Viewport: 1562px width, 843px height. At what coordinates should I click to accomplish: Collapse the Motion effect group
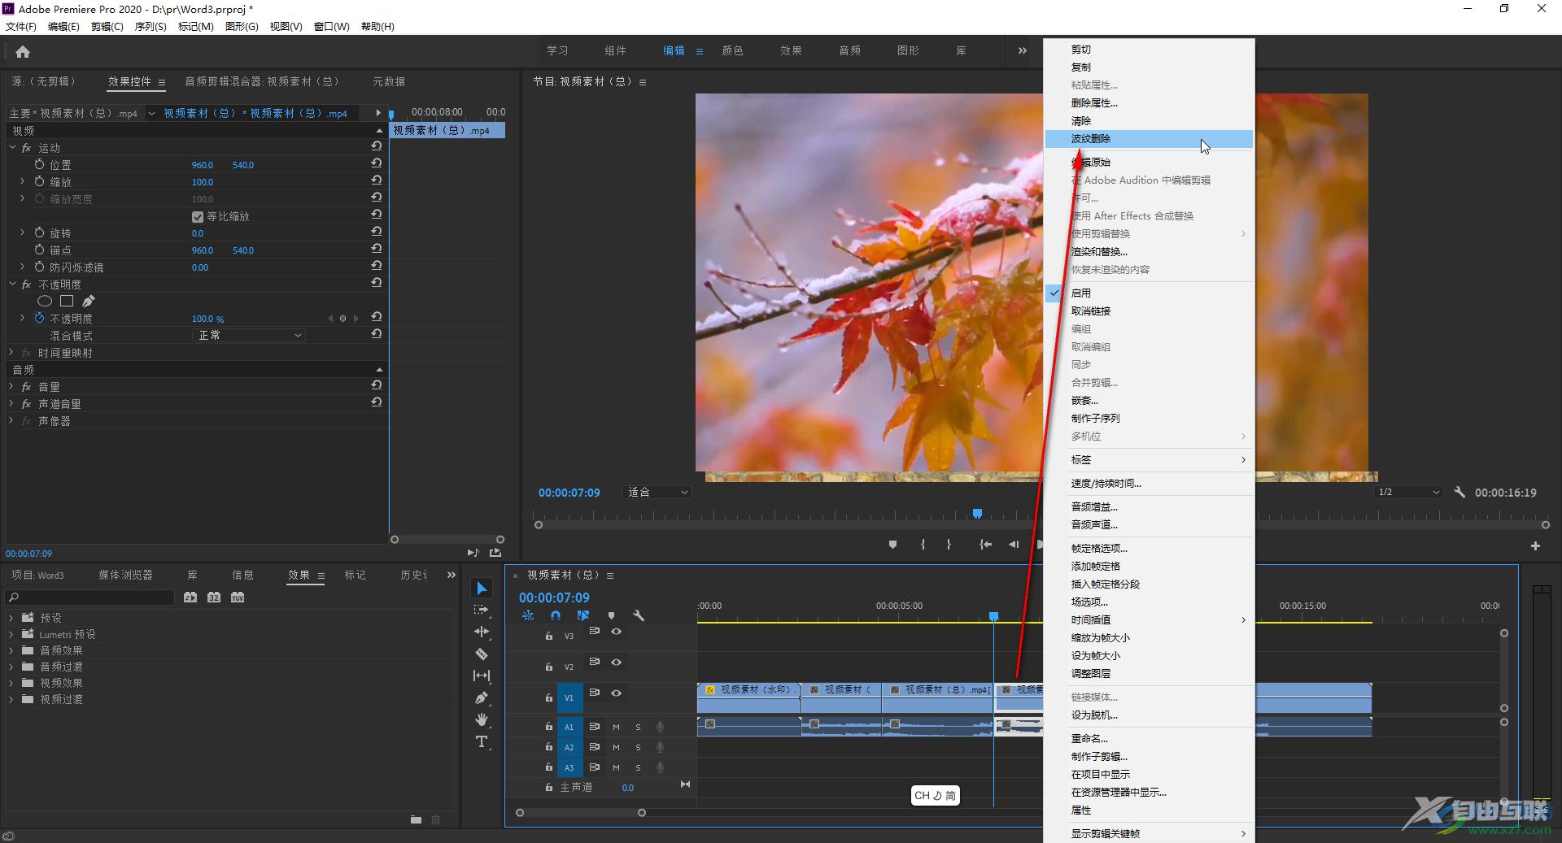[x=12, y=148]
